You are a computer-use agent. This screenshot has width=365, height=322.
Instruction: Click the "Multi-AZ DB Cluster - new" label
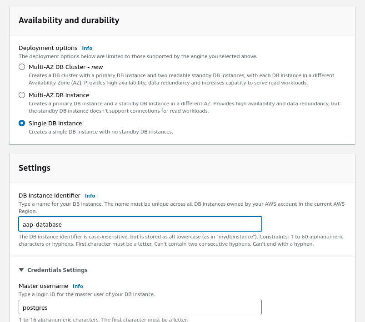click(x=65, y=67)
